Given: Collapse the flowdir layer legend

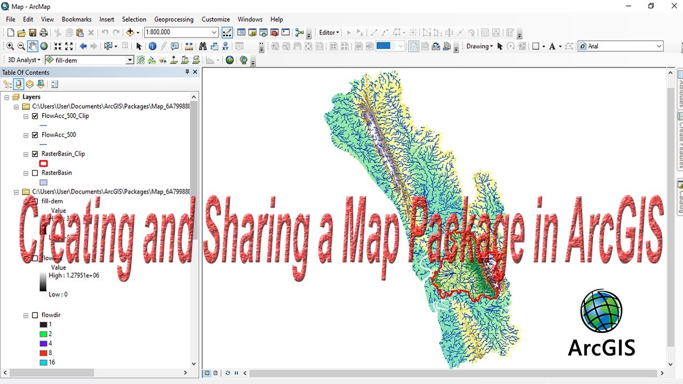Looking at the screenshot, I should 26,316.
